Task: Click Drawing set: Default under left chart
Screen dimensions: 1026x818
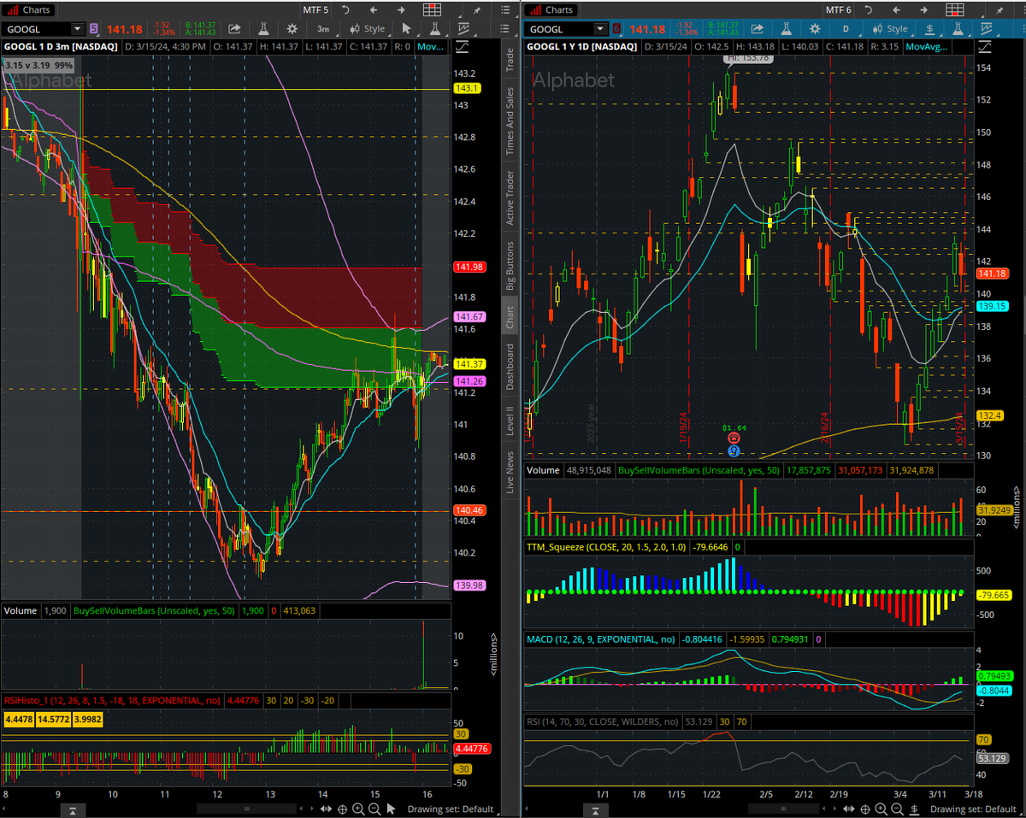Action: coord(451,809)
